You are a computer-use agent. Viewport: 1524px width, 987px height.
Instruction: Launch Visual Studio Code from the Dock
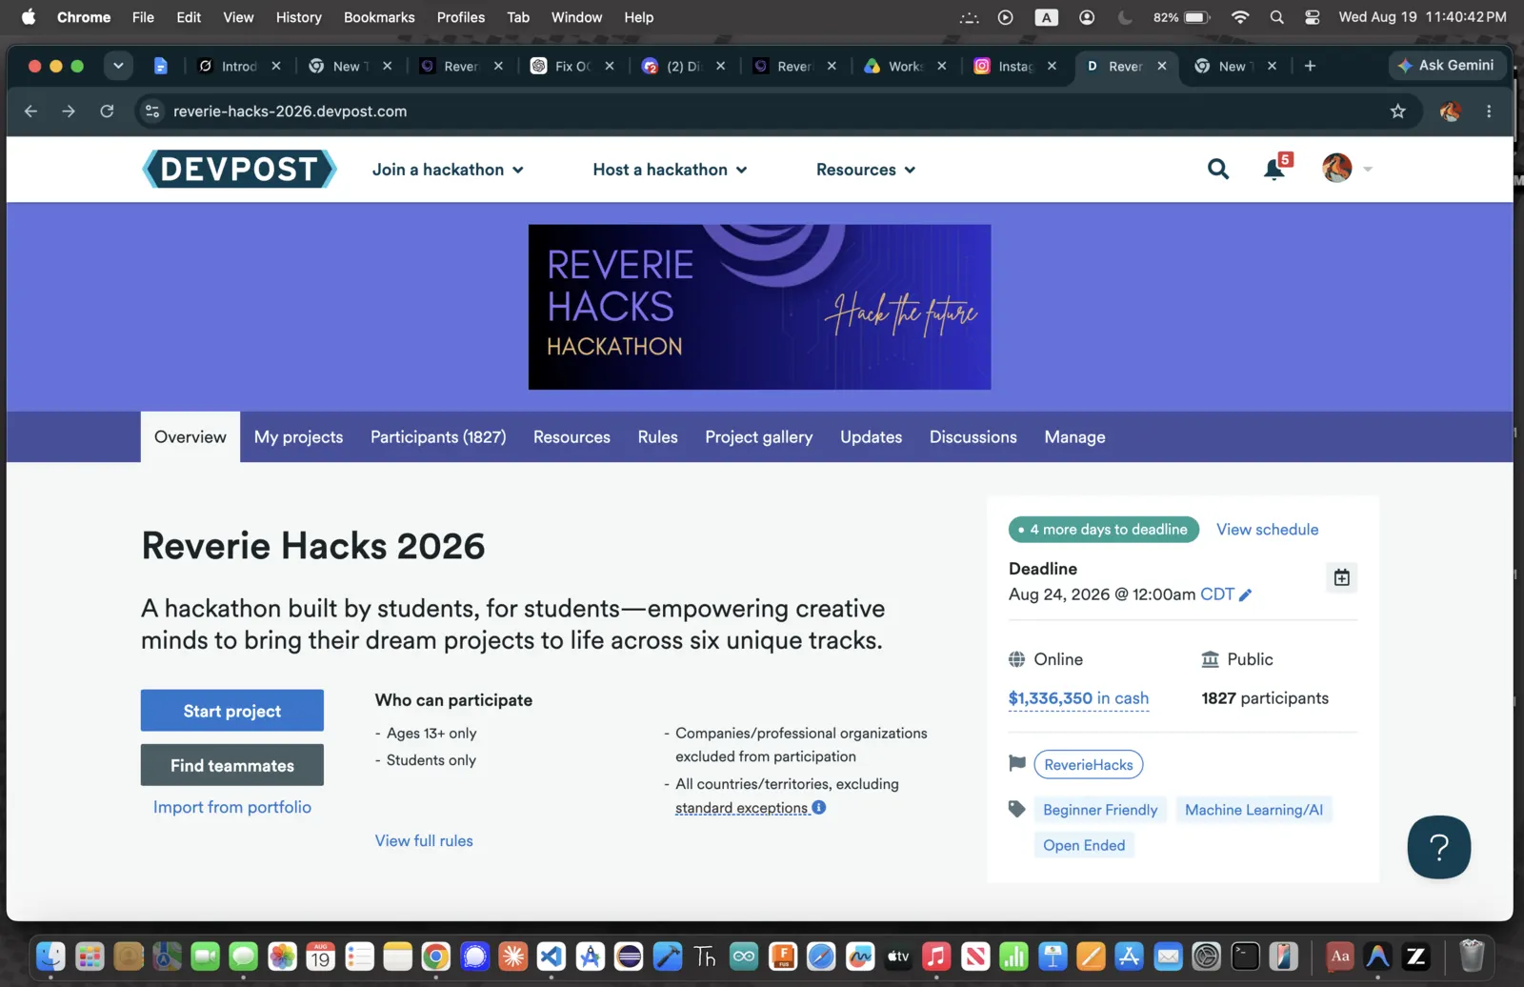point(551,956)
